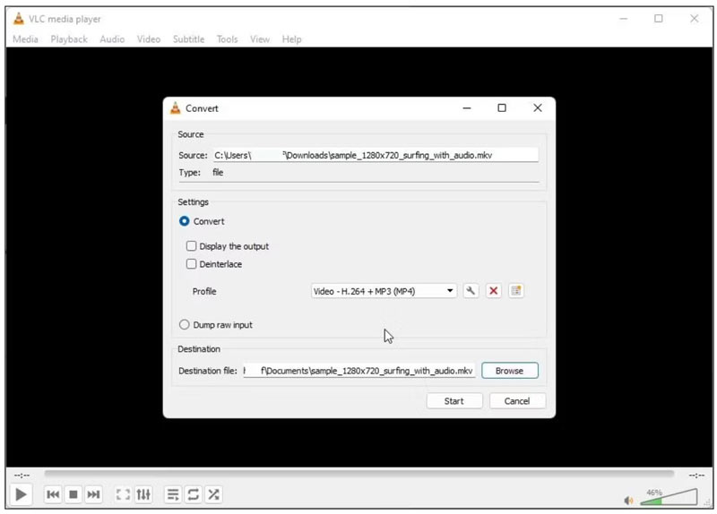Adjust the volume slider at 46%
This screenshot has width=717, height=514.
(x=669, y=497)
